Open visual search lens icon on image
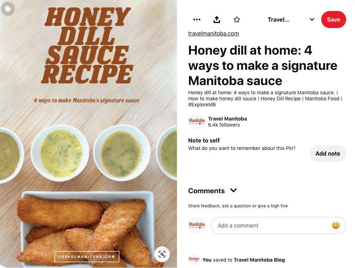Viewport: 355px width, 268px height. tap(162, 254)
